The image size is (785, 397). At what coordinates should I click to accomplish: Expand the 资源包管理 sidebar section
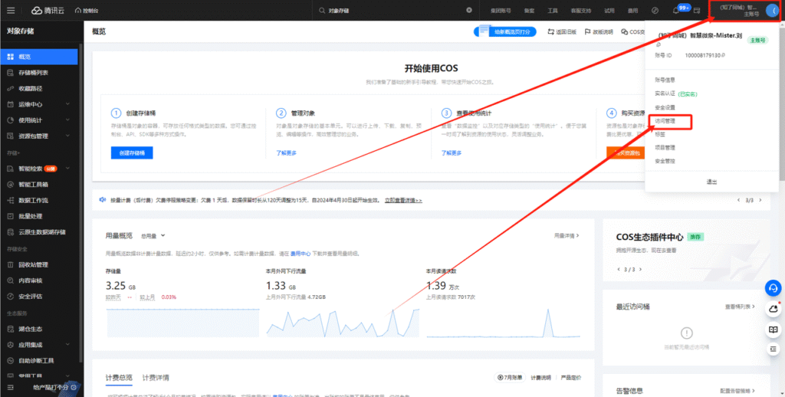38,136
